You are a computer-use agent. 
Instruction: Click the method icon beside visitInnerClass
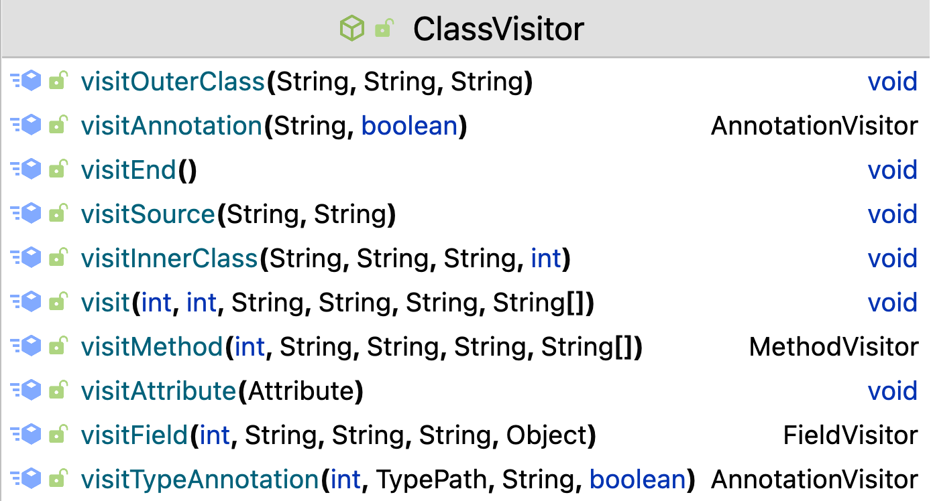pos(26,259)
